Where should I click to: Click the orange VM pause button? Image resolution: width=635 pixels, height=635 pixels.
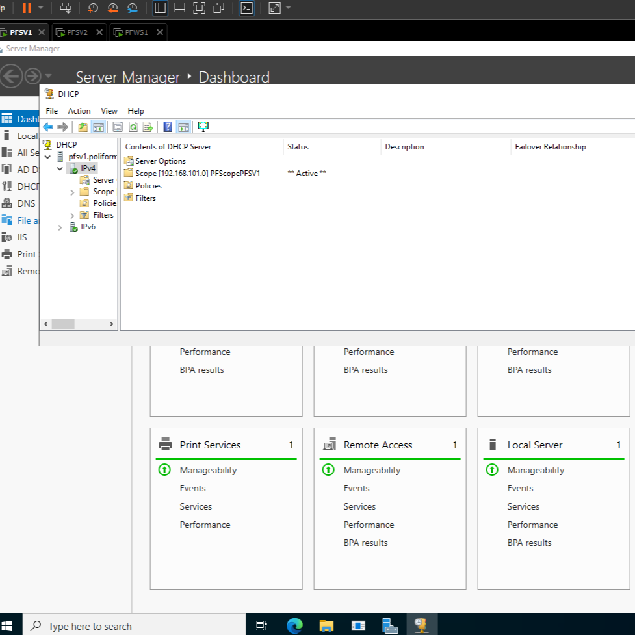pyautogui.click(x=27, y=8)
